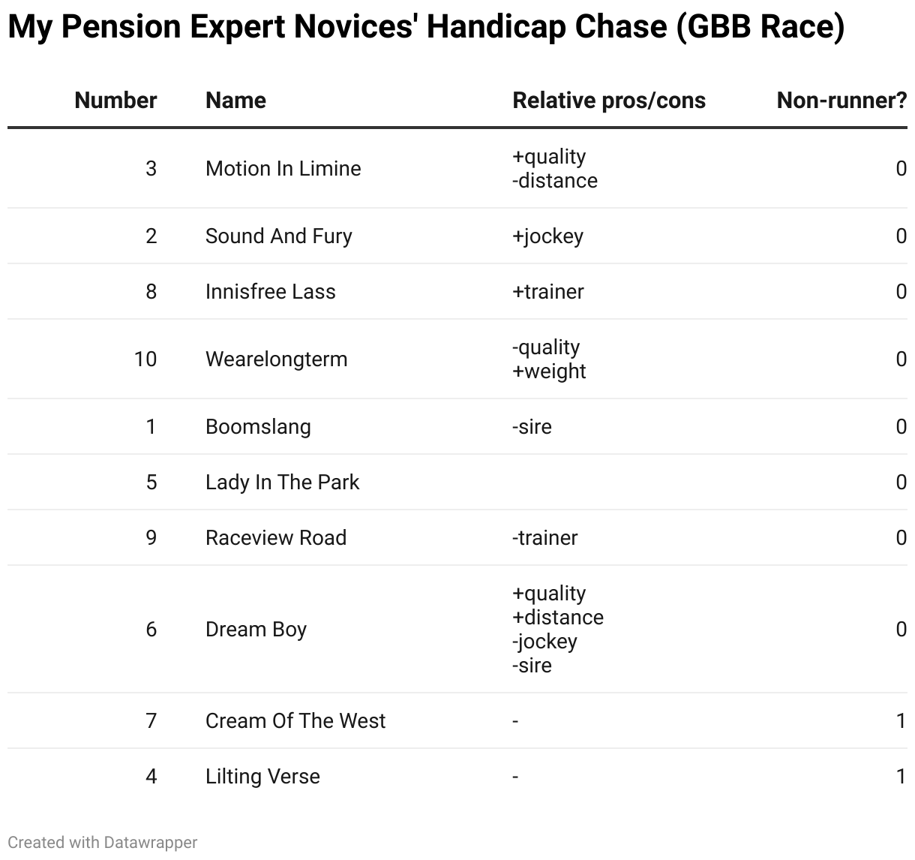Click the Relative pros/cons column header
The width and height of the screenshot is (915, 860).
coord(608,101)
